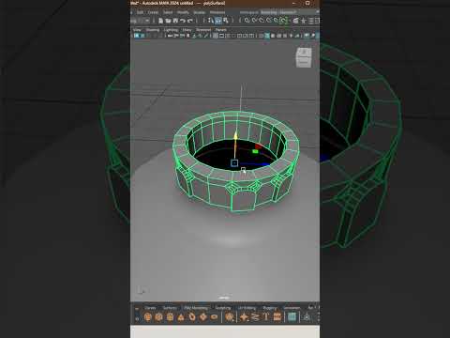Open the Lighting panel menu

171,30
